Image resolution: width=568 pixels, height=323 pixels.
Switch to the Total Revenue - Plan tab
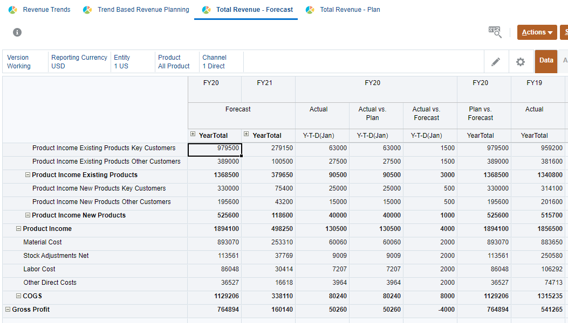[x=350, y=10]
